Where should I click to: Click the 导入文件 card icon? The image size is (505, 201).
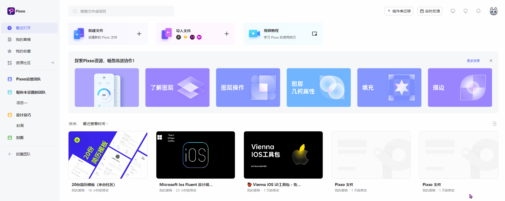(x=167, y=34)
